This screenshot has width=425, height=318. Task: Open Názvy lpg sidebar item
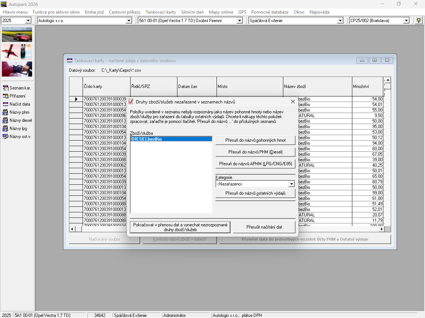click(17, 128)
